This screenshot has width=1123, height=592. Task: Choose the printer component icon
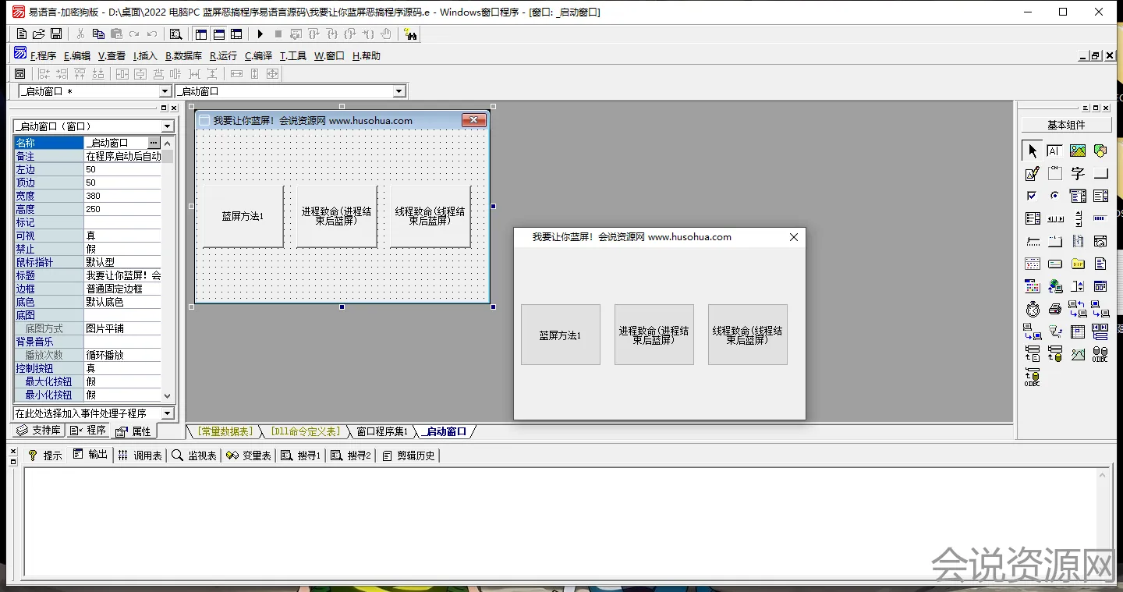[1055, 310]
